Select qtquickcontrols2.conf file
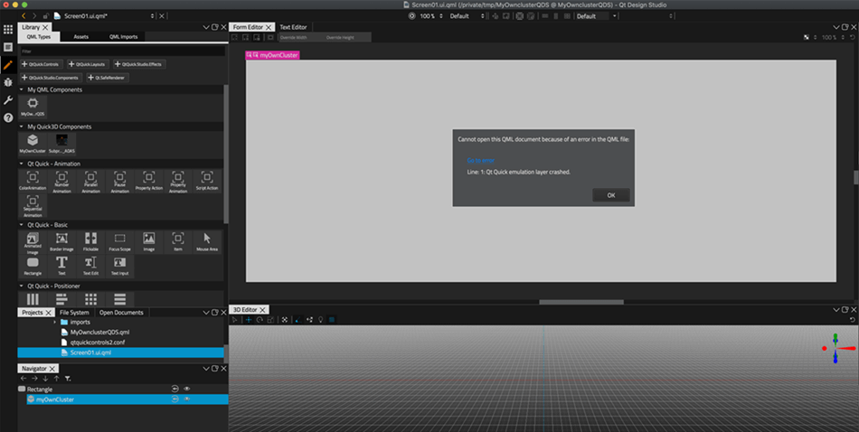This screenshot has height=432, width=859. point(98,343)
